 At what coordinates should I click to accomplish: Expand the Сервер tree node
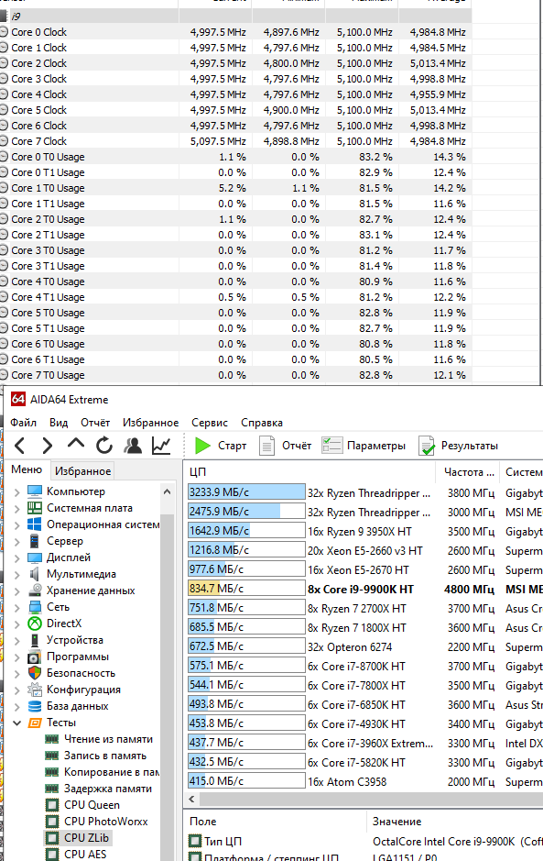pyautogui.click(x=17, y=541)
